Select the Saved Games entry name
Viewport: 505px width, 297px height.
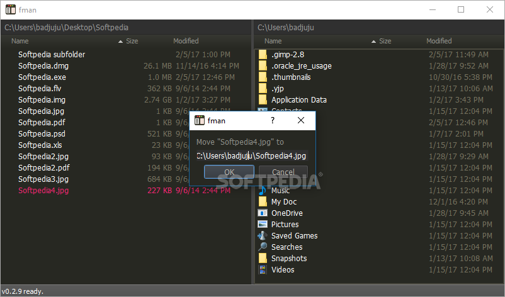(x=294, y=235)
